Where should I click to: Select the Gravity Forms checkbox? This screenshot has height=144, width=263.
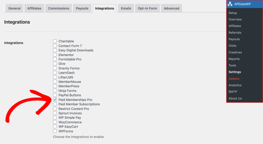click(55, 68)
